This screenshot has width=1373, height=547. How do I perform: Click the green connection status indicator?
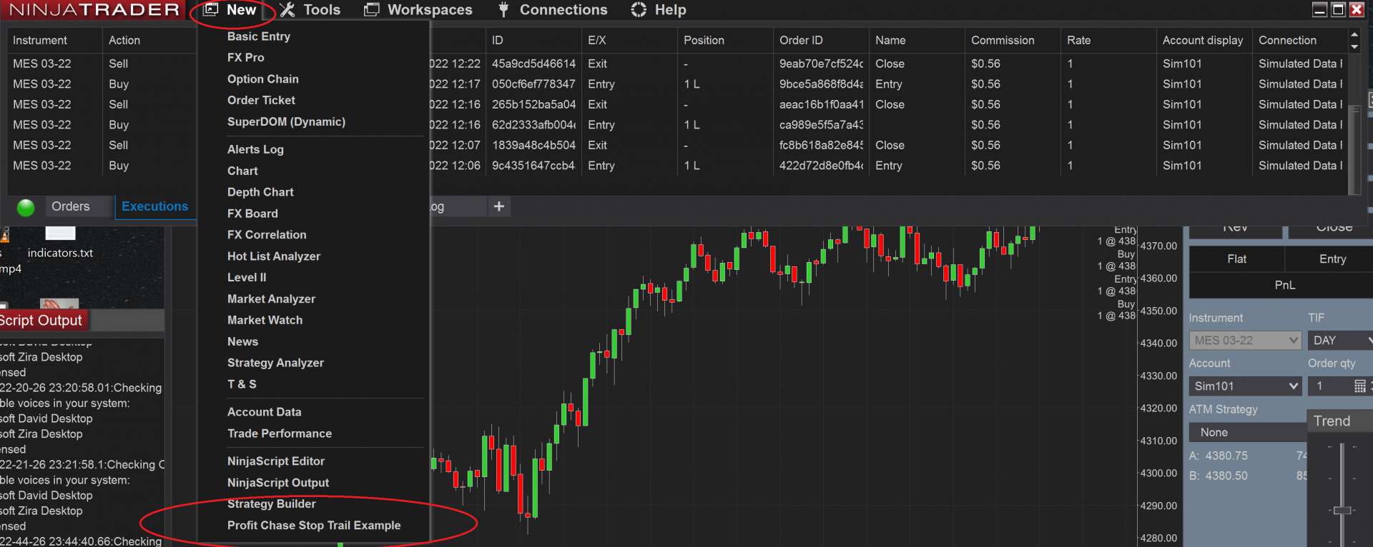tap(26, 207)
